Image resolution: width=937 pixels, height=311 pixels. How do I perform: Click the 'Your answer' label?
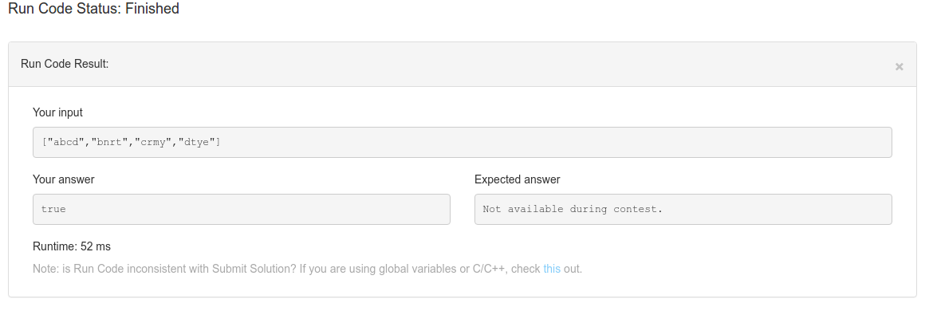click(x=63, y=179)
